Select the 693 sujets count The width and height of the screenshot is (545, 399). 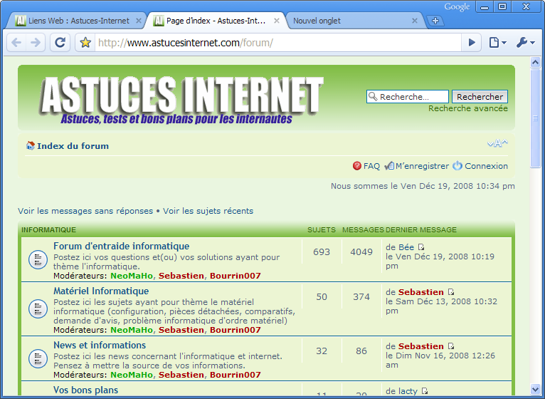pyautogui.click(x=322, y=252)
